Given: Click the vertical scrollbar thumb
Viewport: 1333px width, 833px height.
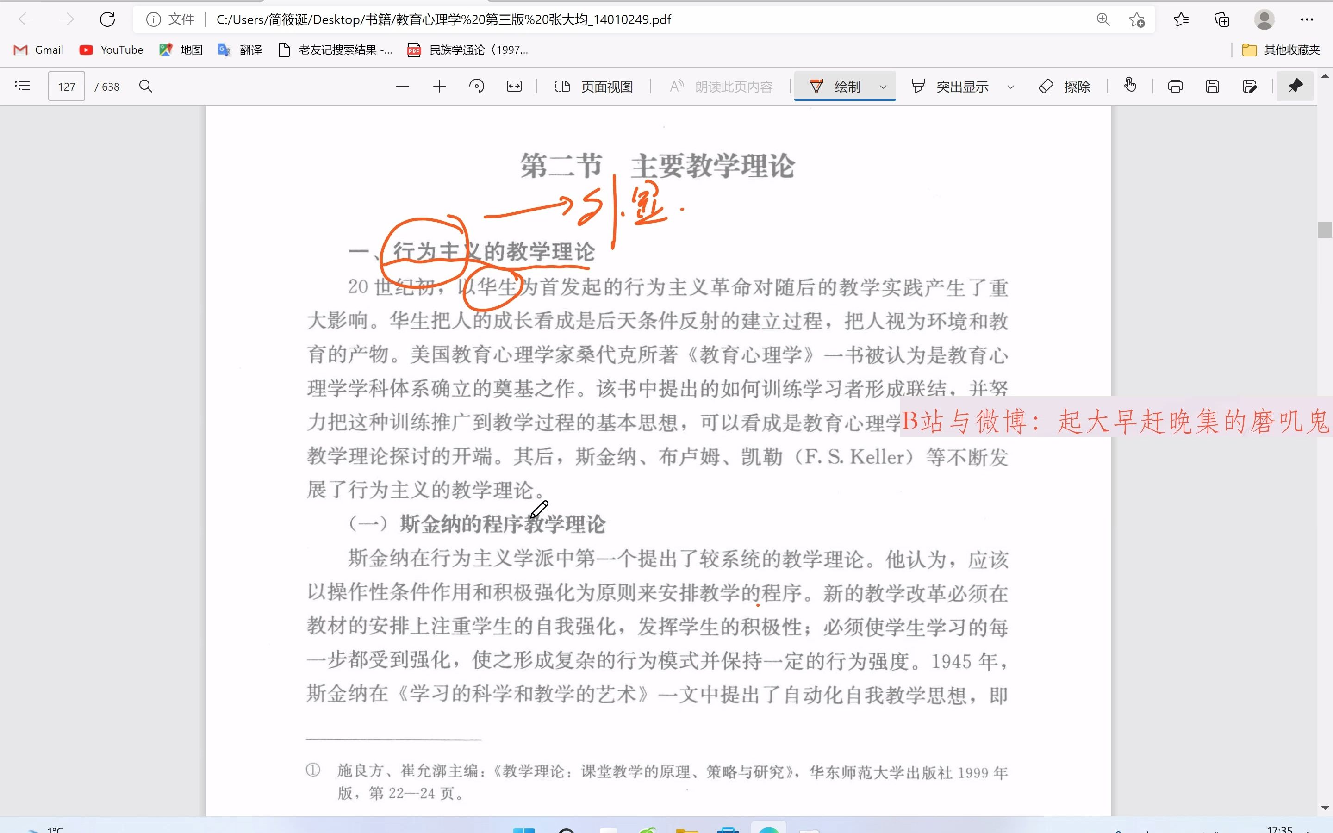Looking at the screenshot, I should 1325,230.
